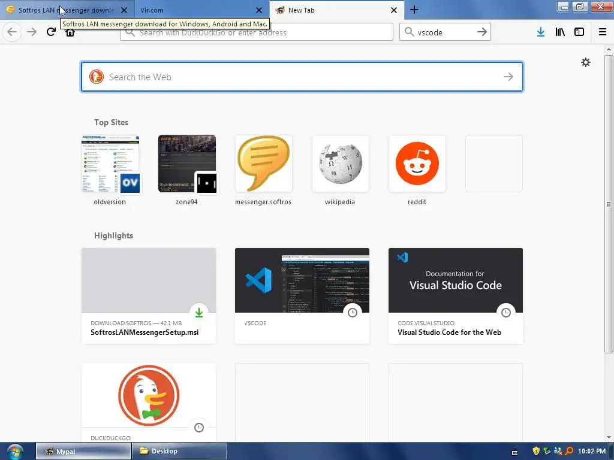Click clock badge on DuckDuckGo card
Viewport: 614px width, 460px height.
coord(199,428)
